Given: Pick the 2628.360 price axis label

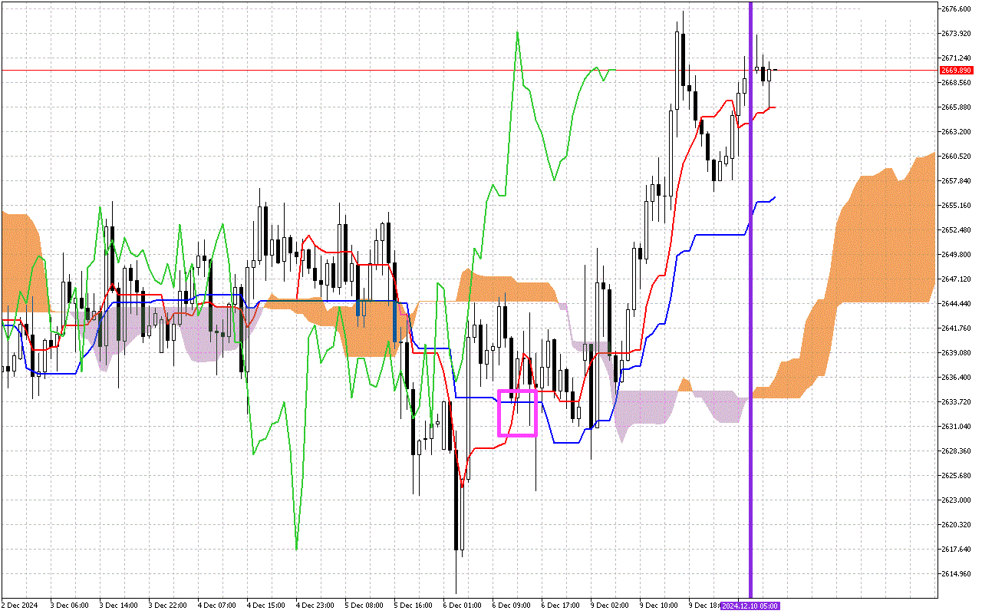Looking at the screenshot, I should [x=955, y=451].
